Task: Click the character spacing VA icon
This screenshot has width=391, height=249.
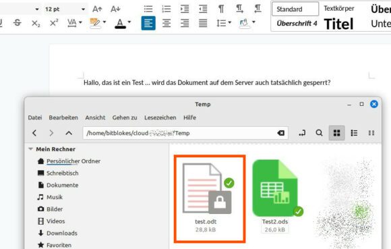Action: click(72, 23)
